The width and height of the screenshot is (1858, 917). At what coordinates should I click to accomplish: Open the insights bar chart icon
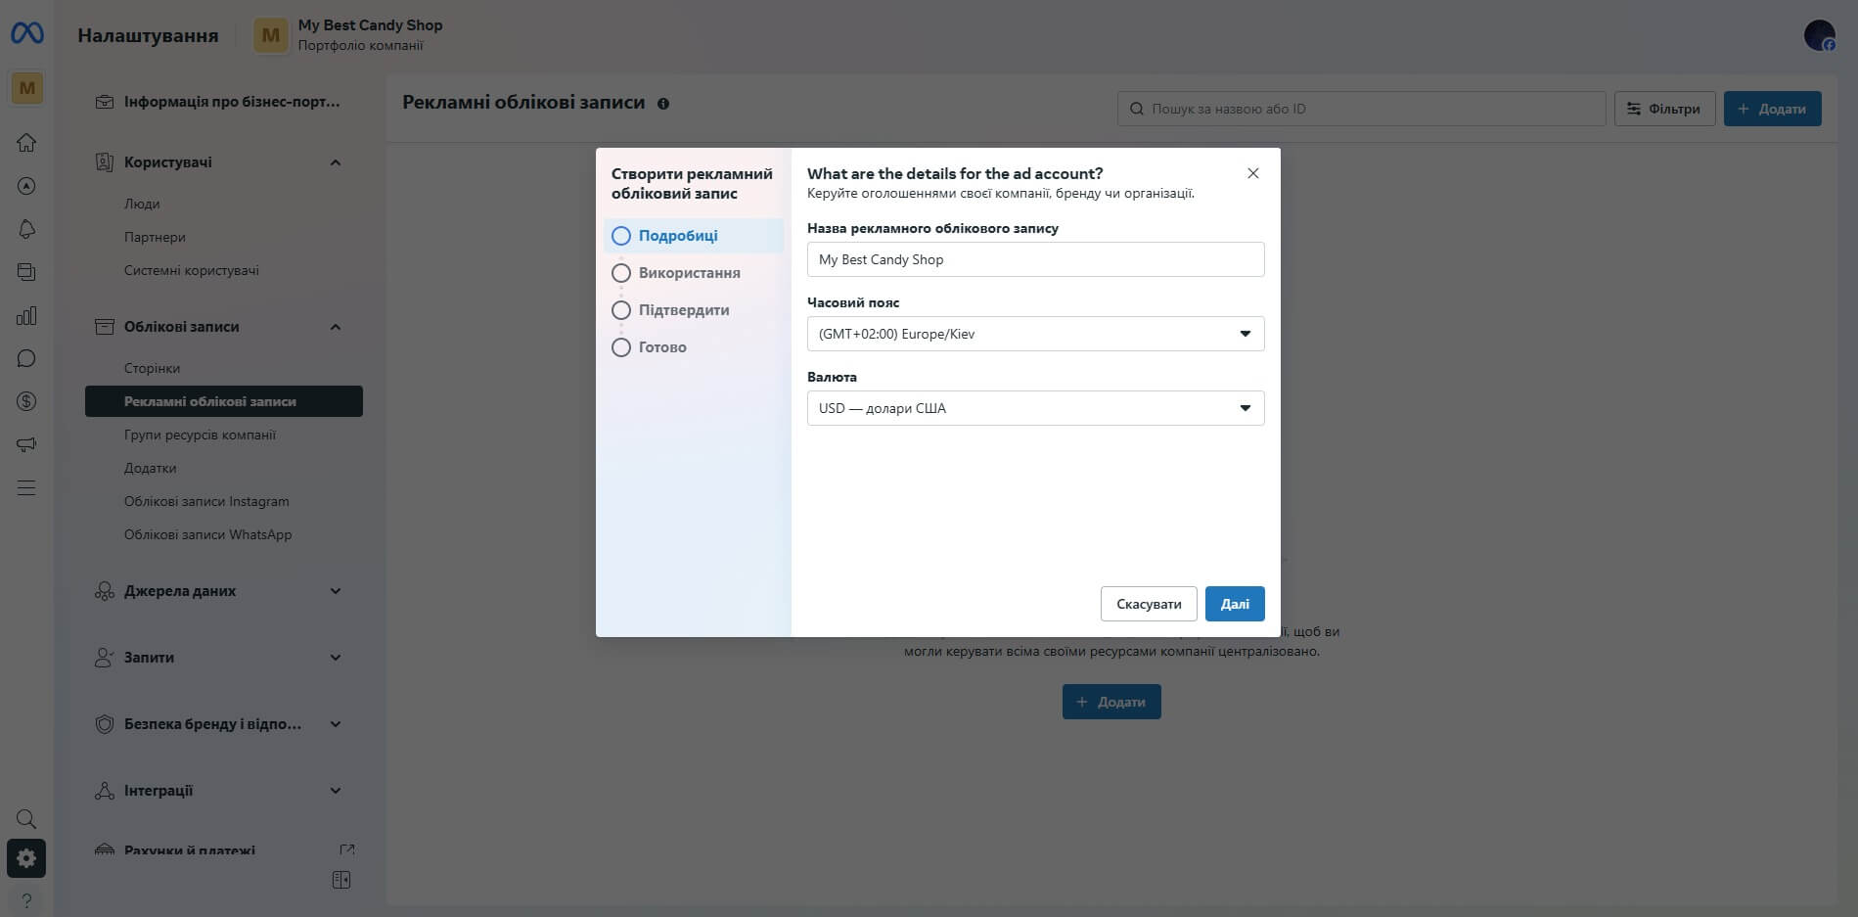26,315
